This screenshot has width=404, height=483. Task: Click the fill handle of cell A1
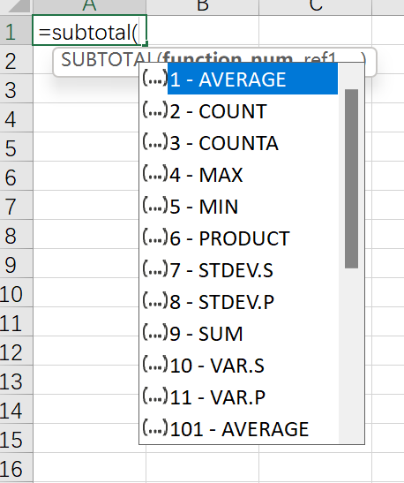(x=146, y=44)
